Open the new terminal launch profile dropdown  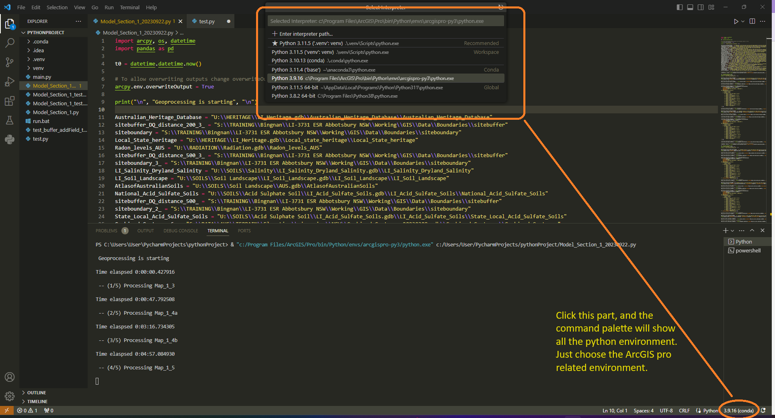point(732,230)
